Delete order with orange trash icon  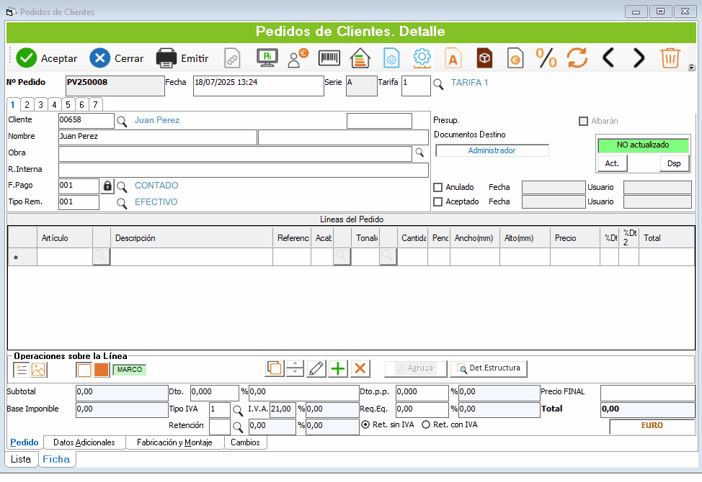pos(670,58)
